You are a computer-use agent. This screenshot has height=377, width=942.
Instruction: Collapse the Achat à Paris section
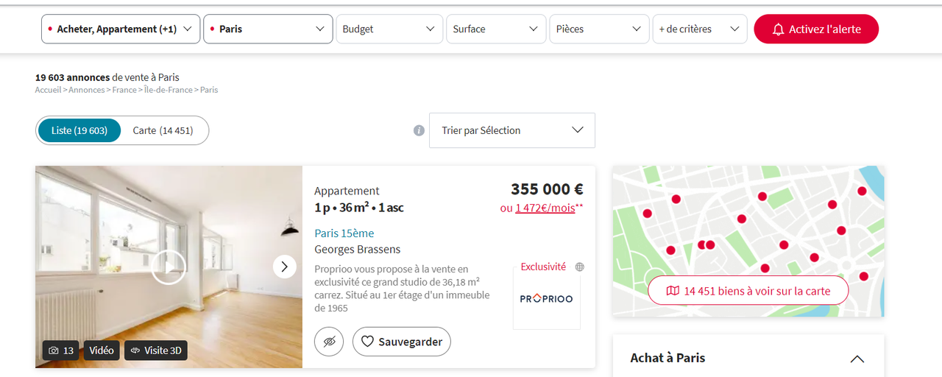(857, 359)
